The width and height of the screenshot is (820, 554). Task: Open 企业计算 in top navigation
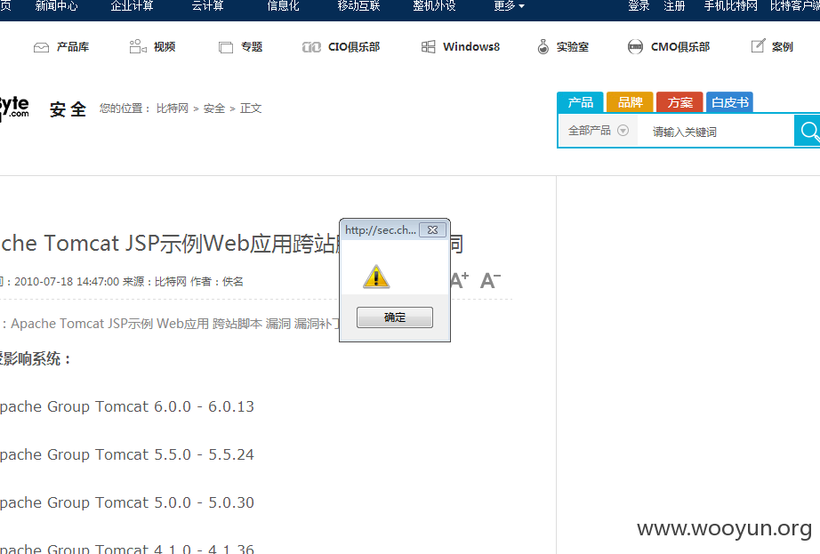[132, 6]
